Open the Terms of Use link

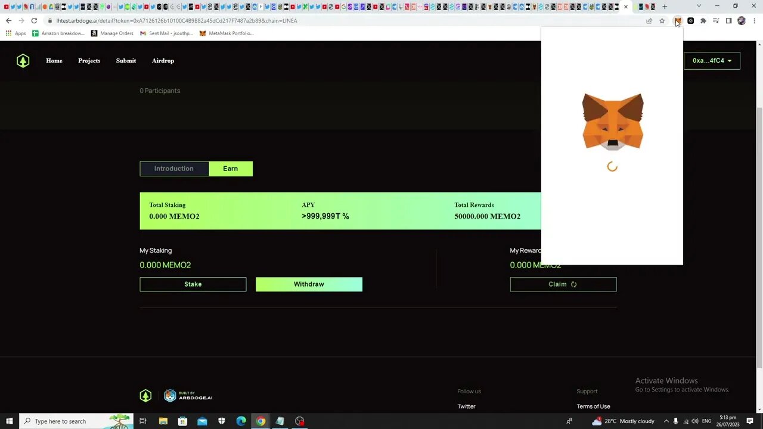point(593,406)
